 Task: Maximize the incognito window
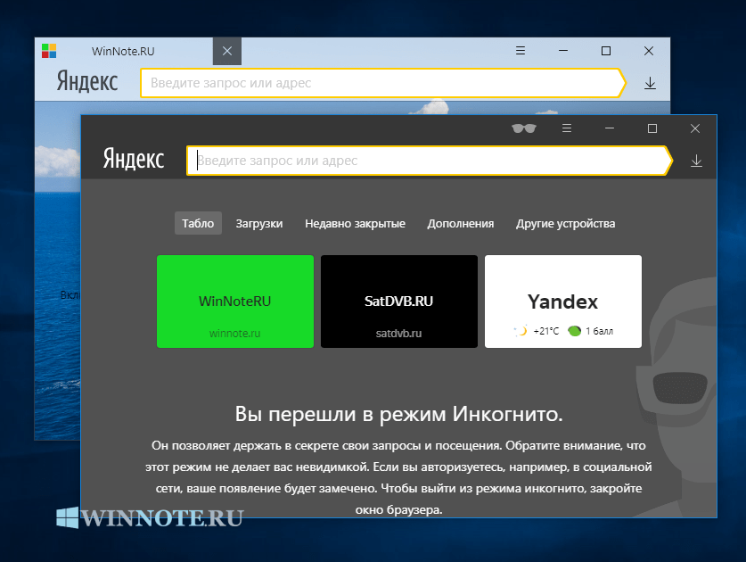652,128
